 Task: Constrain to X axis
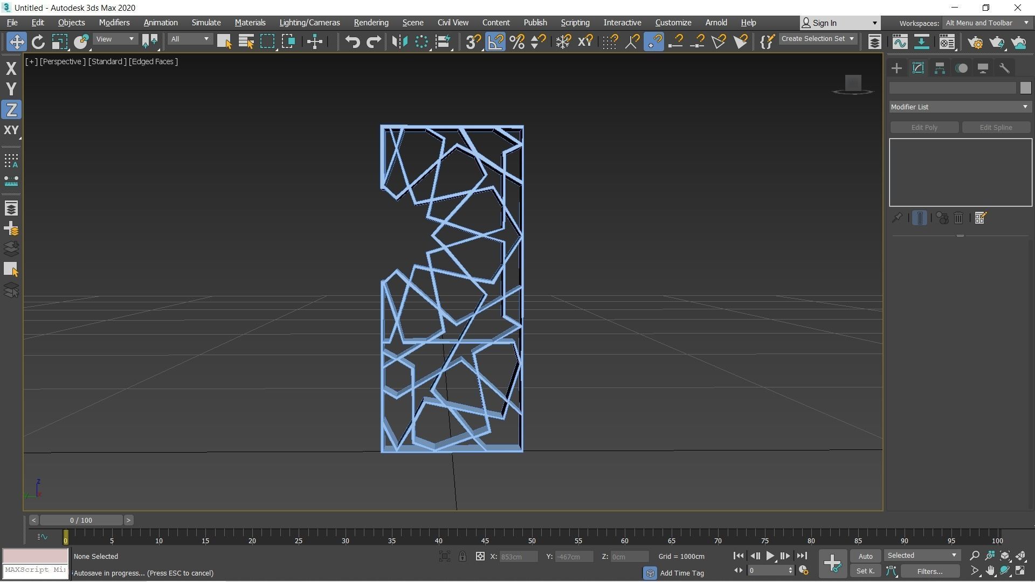click(11, 68)
